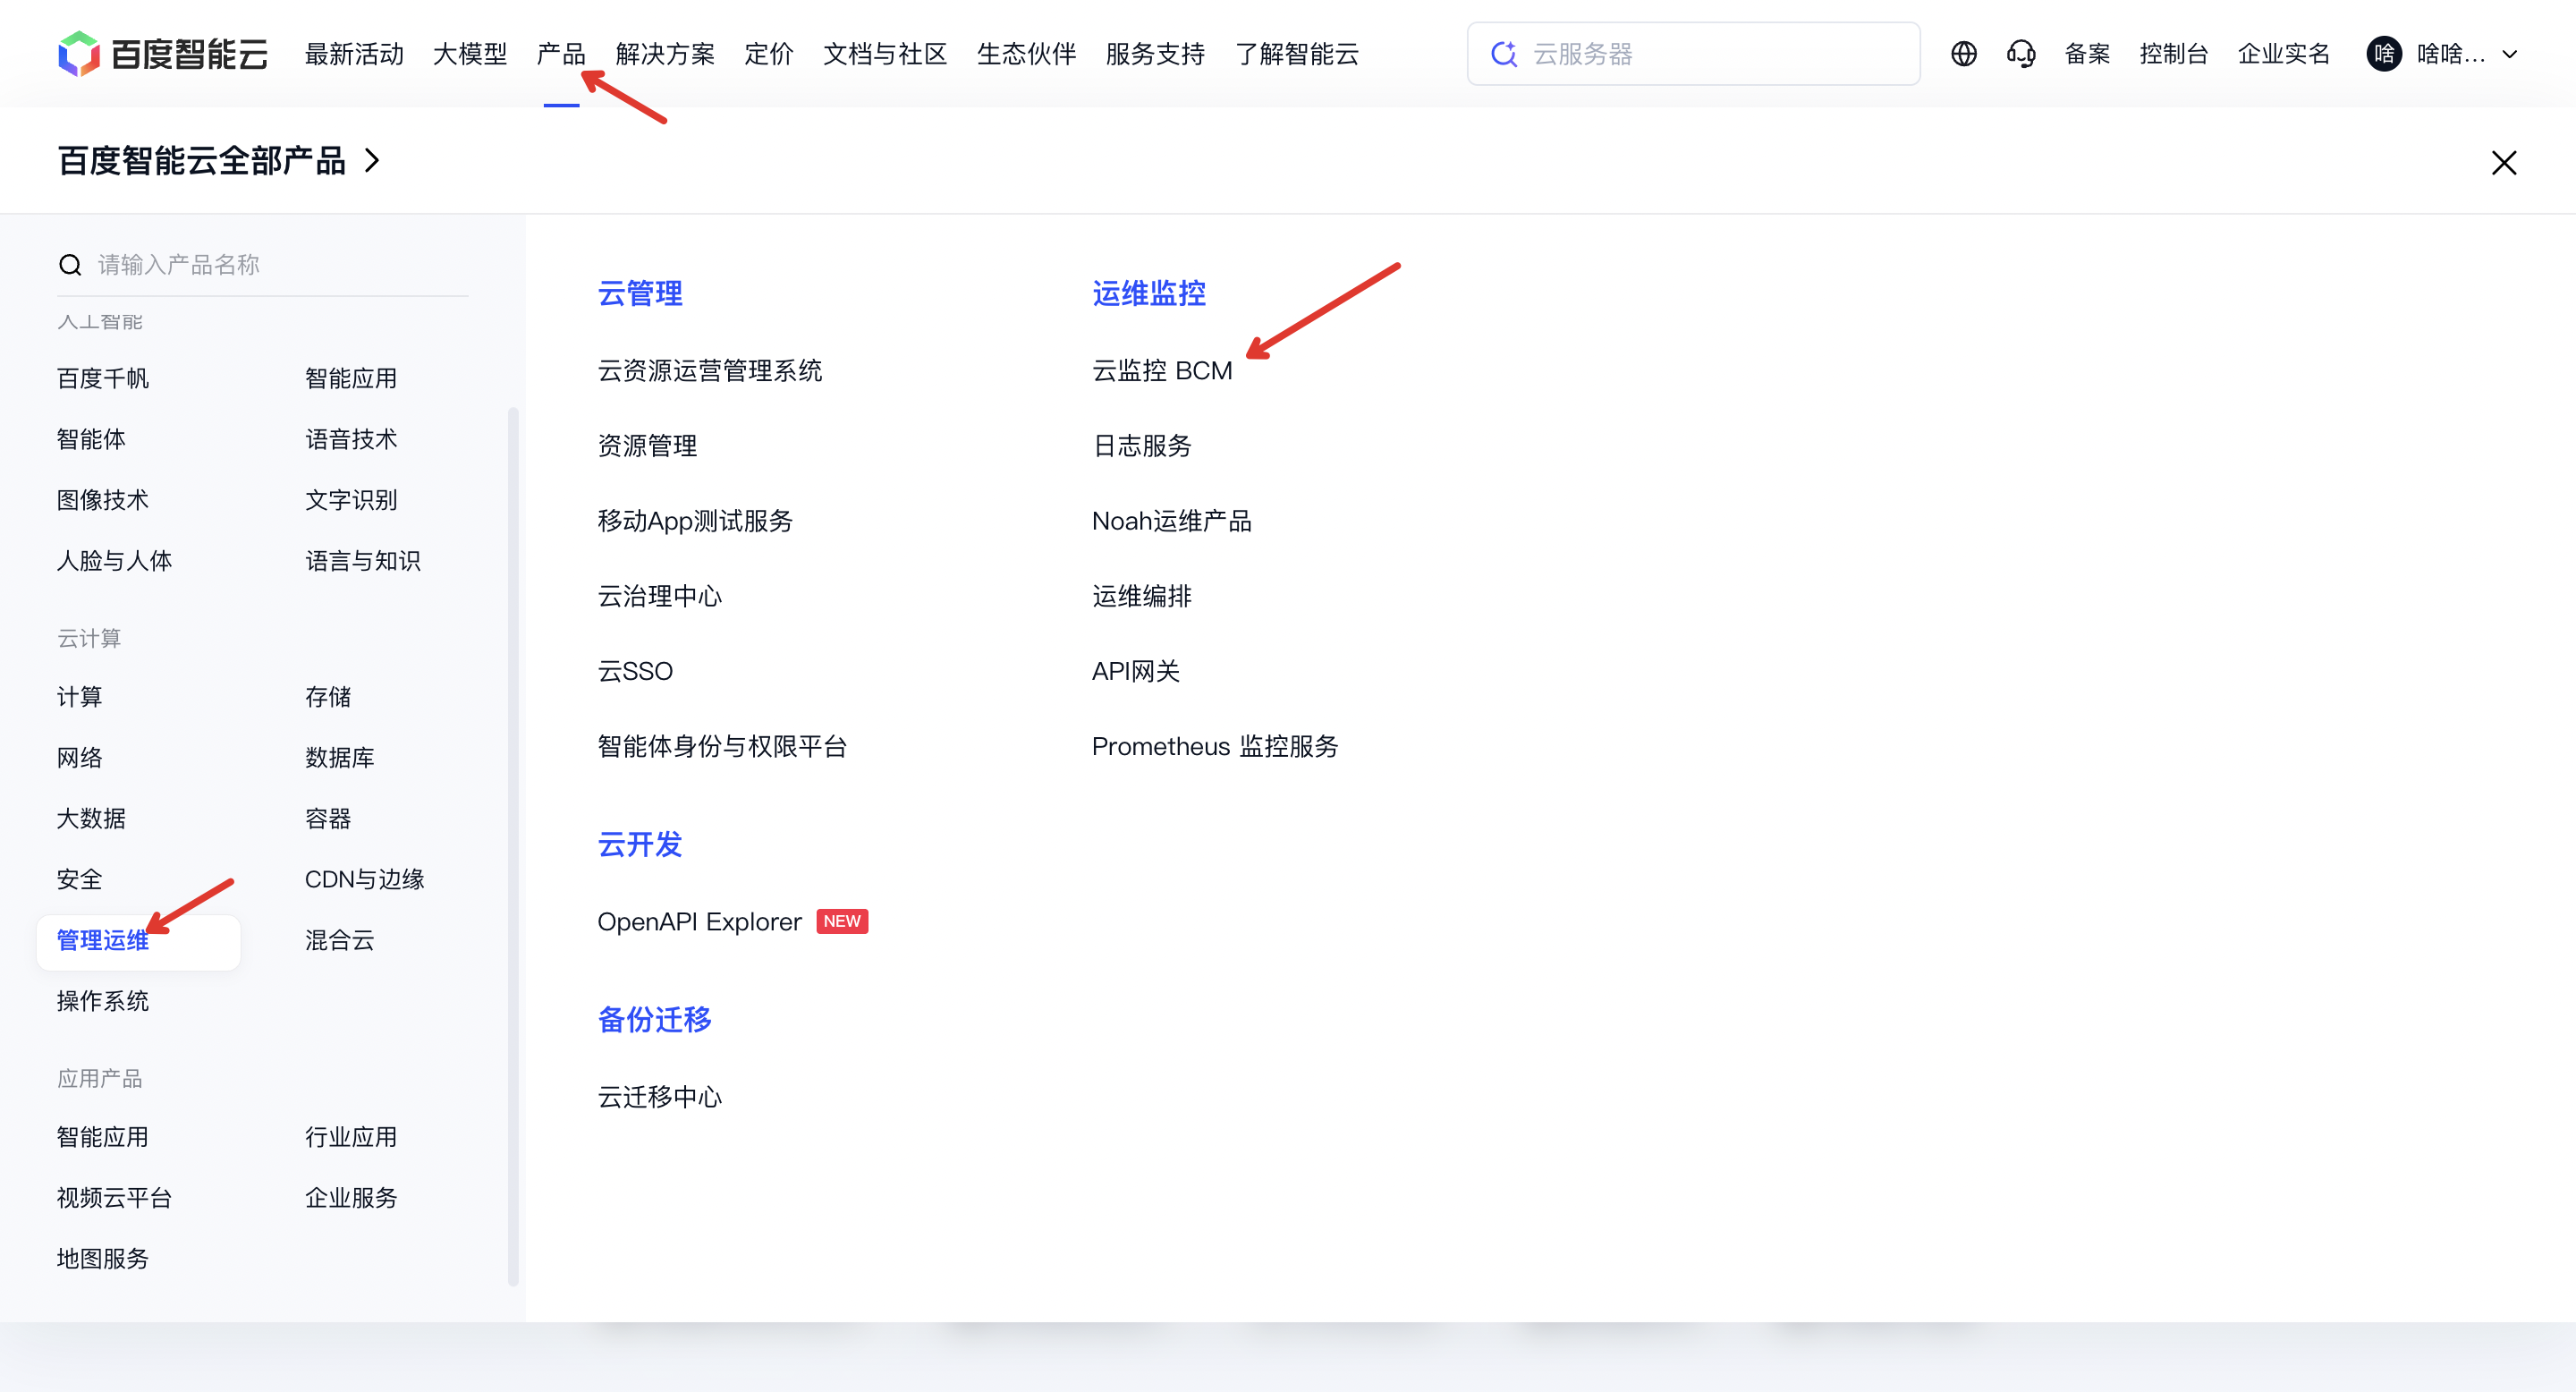
Task: Close the products panel with X
Action: [x=2503, y=162]
